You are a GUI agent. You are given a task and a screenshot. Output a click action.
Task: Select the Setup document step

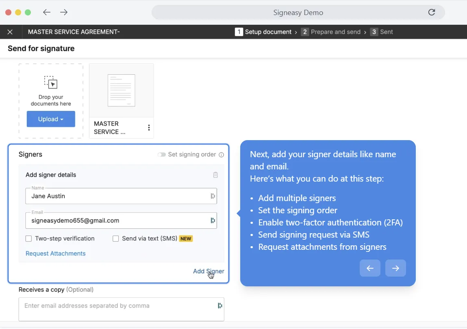[266, 32]
